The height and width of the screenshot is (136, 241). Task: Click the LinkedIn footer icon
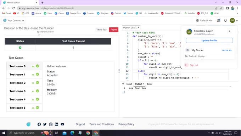(x=56, y=124)
